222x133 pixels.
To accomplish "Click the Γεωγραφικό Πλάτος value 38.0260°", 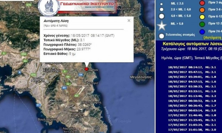I will pyautogui.click(x=85, y=45).
